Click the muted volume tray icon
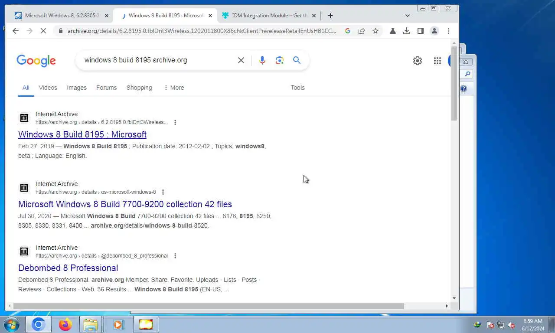This screenshot has width=555, height=333. (x=511, y=324)
